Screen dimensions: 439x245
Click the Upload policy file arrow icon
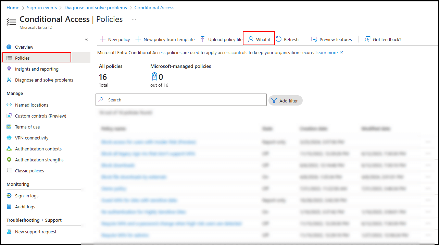pos(203,39)
